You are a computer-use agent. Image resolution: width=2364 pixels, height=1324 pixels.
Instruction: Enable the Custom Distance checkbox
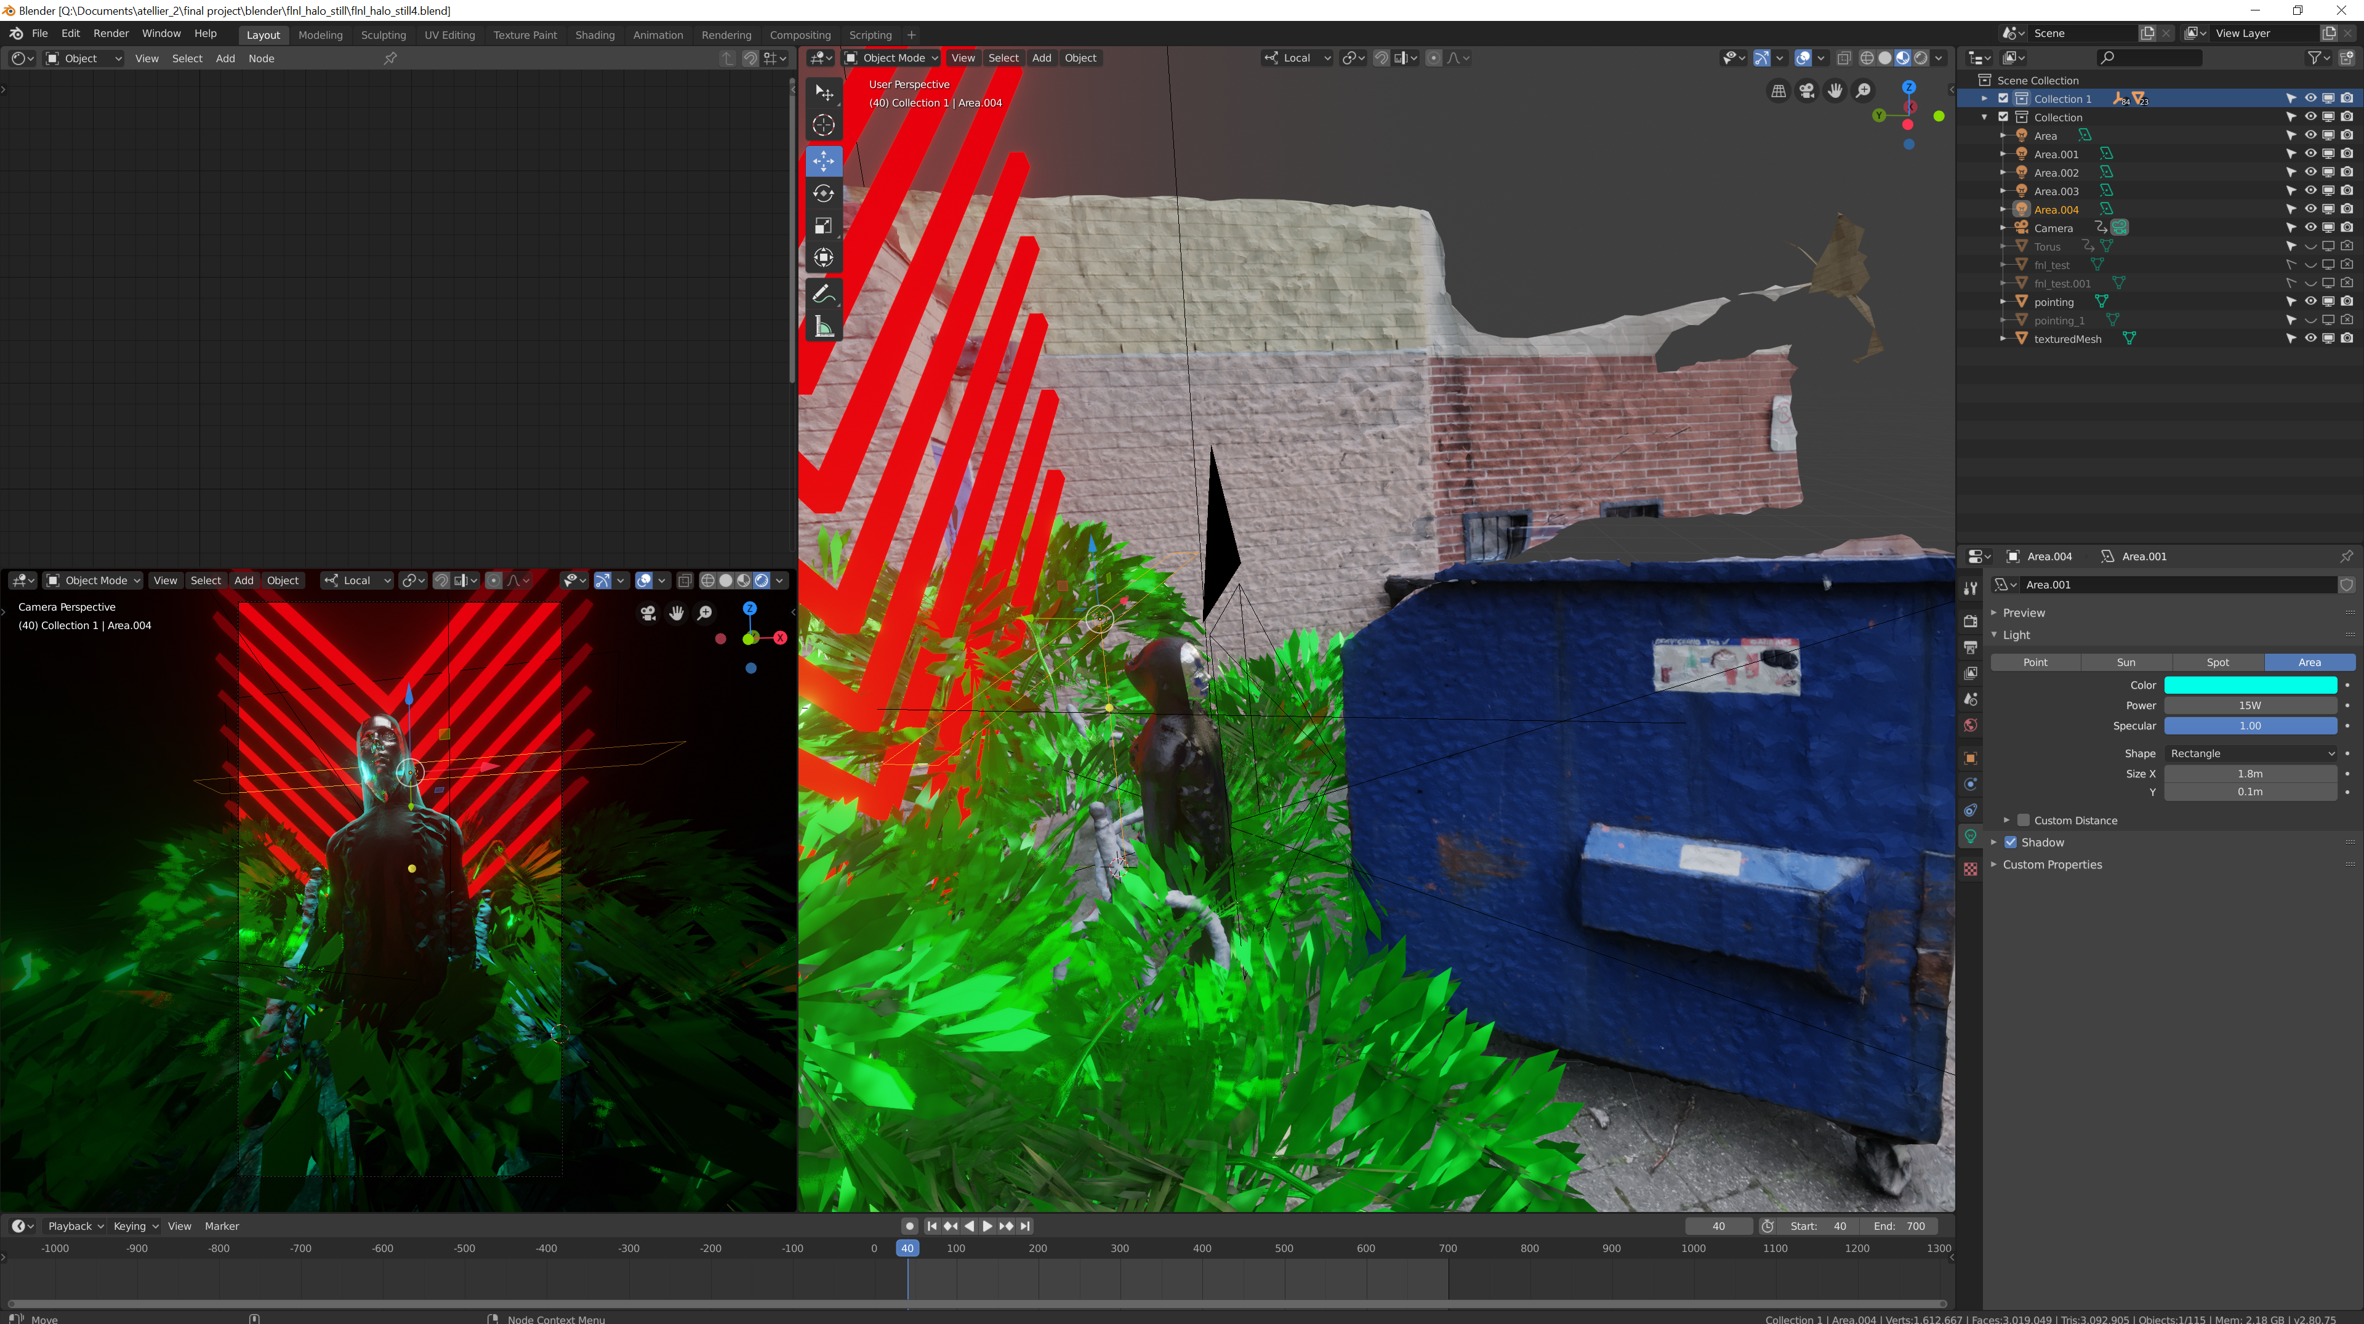[2024, 820]
